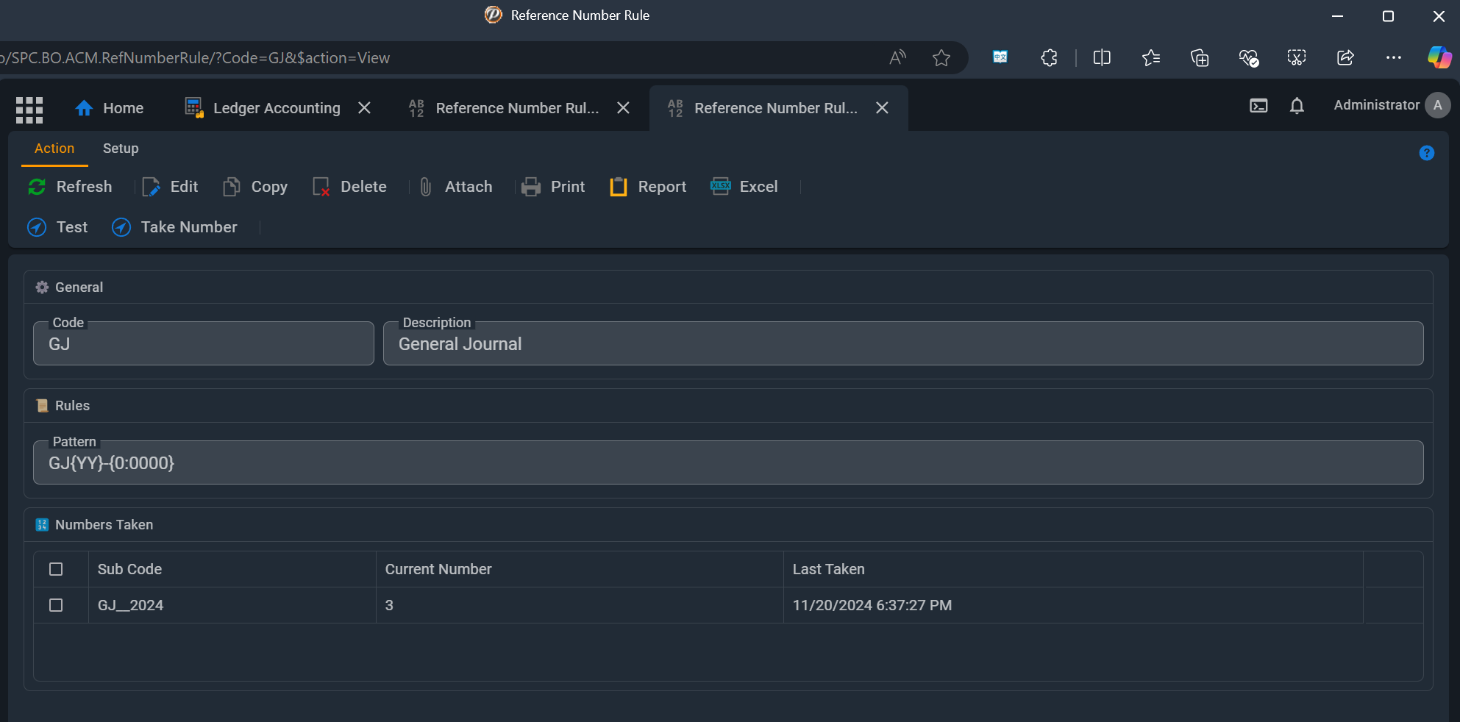
Task: Delete the reference number rule
Action: point(349,187)
